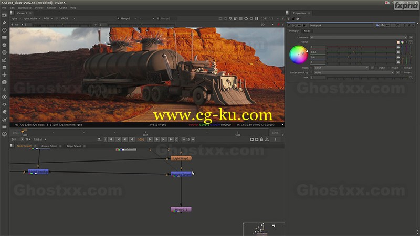Open the Image nodes toolbar icon
The width and height of the screenshot is (420, 236).
tap(4, 15)
